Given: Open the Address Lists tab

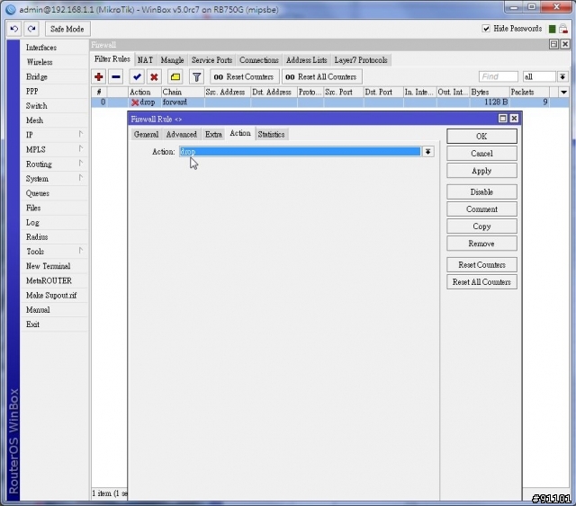Looking at the screenshot, I should pyautogui.click(x=306, y=60).
